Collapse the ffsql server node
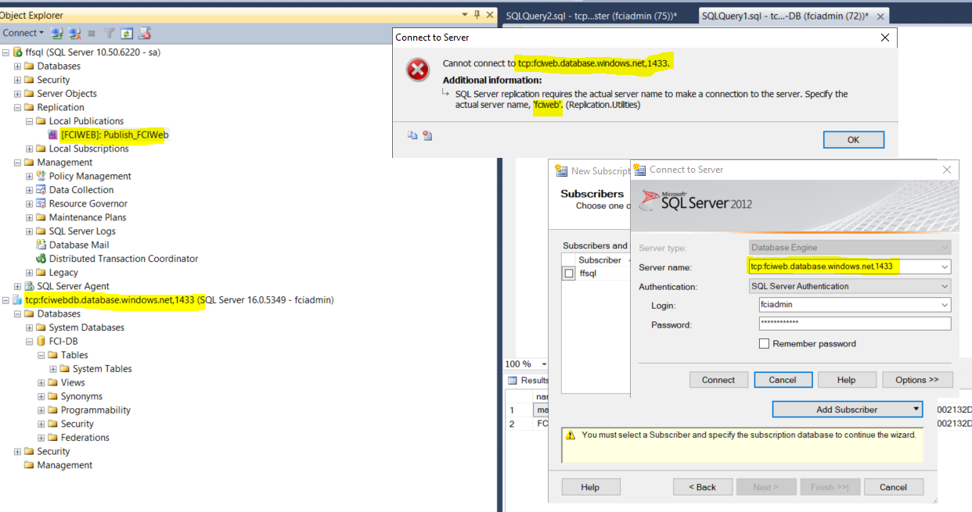The height and width of the screenshot is (512, 972). pos(5,52)
